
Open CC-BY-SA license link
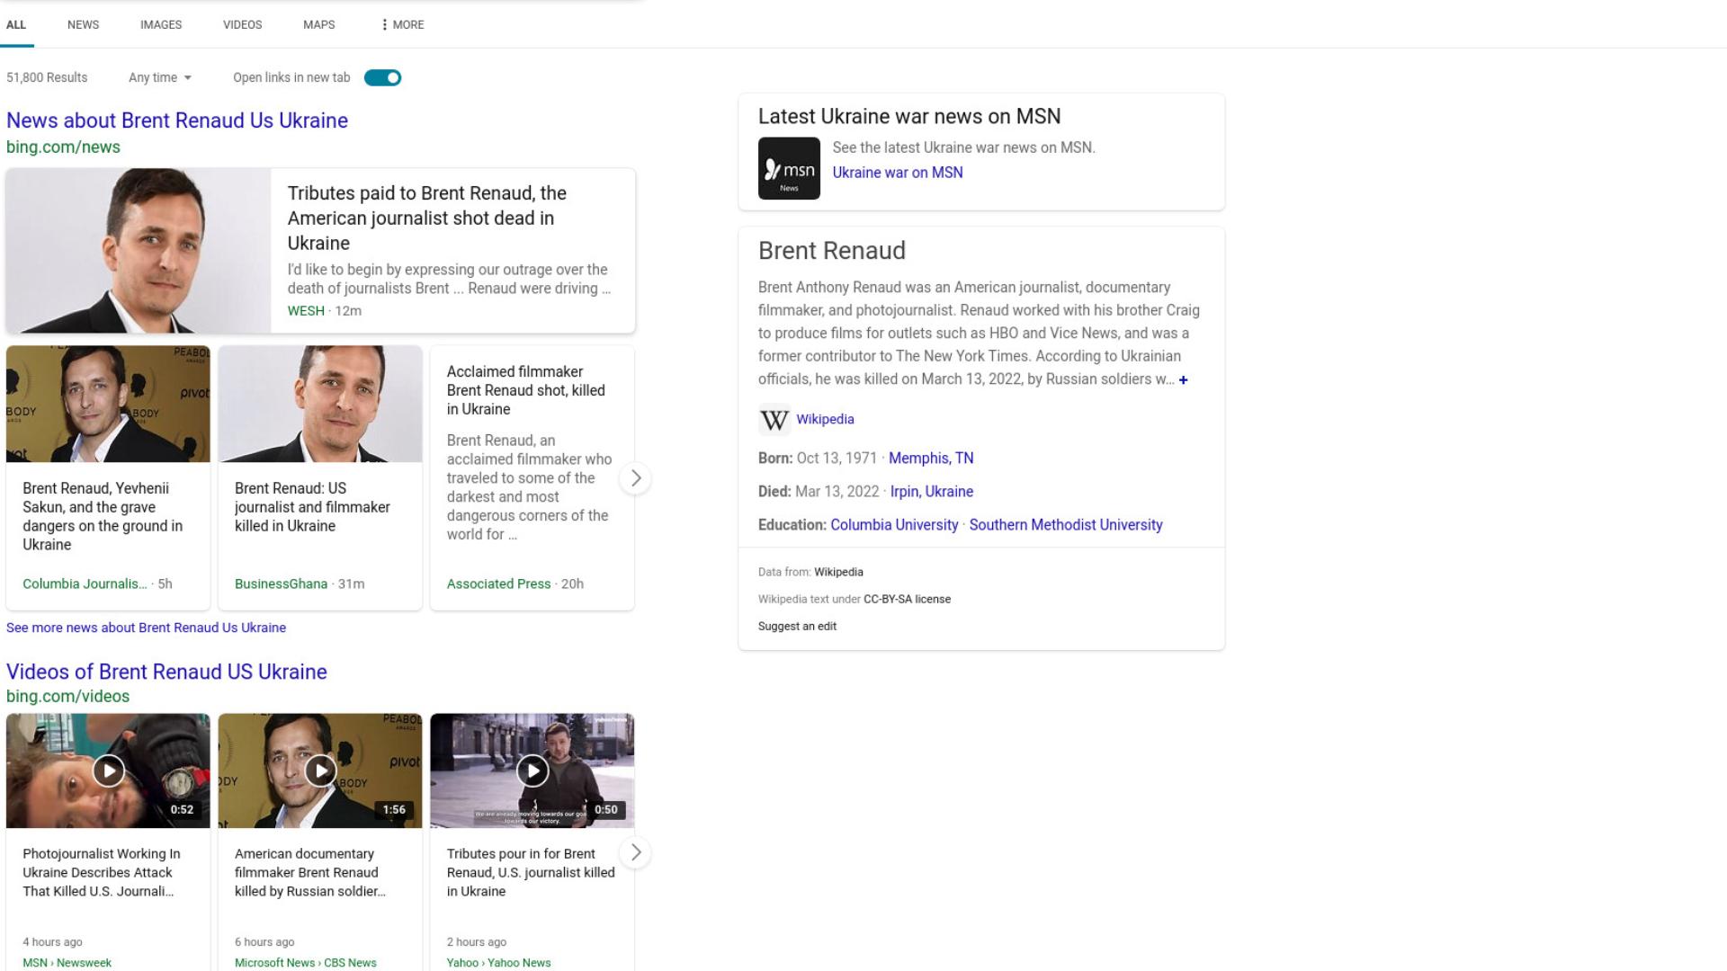pyautogui.click(x=907, y=599)
